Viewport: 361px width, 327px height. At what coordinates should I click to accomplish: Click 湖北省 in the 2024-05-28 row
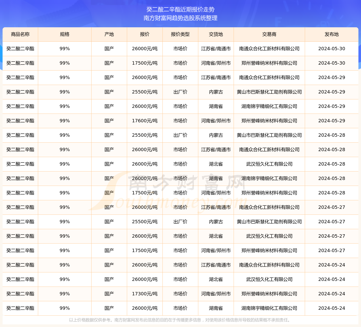click(x=216, y=164)
